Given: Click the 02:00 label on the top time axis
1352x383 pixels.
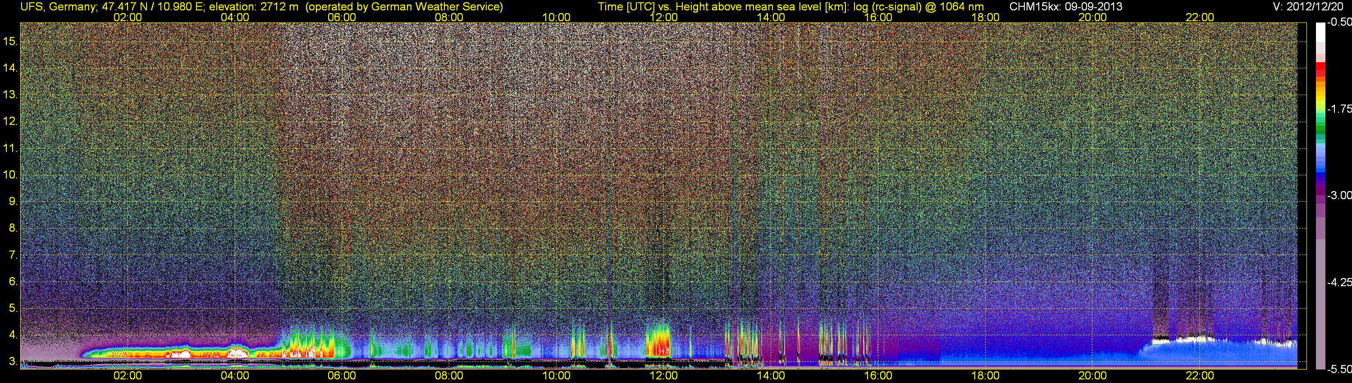Looking at the screenshot, I should [128, 17].
